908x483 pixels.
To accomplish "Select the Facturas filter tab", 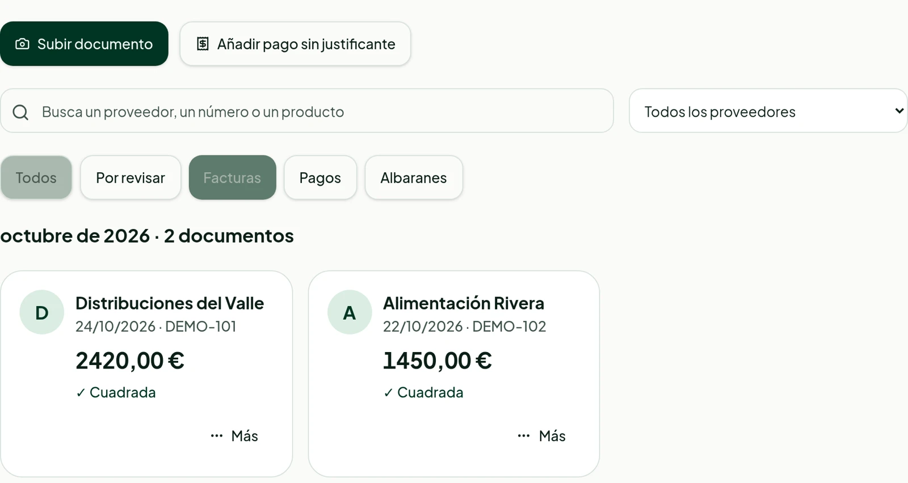I will 232,178.
